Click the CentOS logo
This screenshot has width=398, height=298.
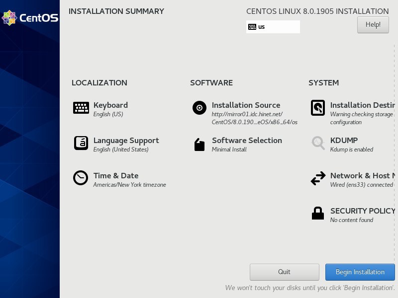[x=30, y=18]
